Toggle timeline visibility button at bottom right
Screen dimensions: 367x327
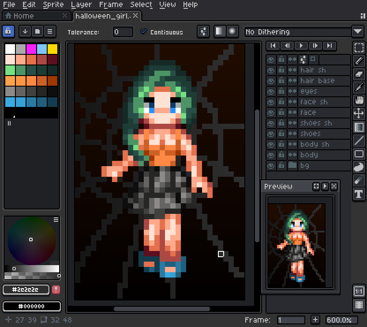tap(359, 305)
